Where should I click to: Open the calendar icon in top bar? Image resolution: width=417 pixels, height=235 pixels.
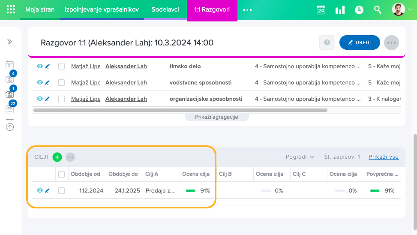click(x=321, y=10)
